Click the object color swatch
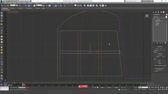Screen dimensions: 168x94 point(167,15)
